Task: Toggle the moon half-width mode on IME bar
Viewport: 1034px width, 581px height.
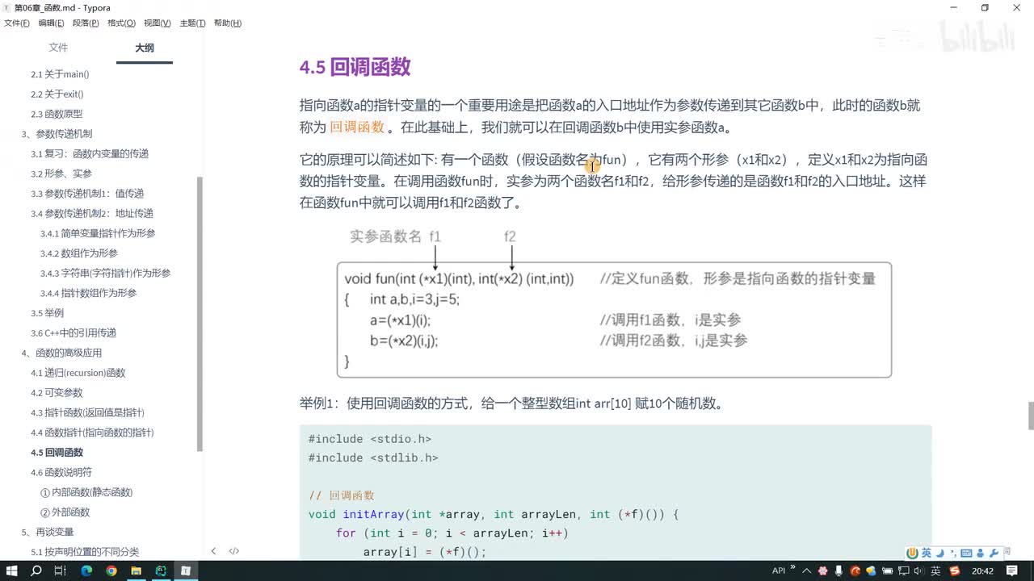Action: click(940, 553)
